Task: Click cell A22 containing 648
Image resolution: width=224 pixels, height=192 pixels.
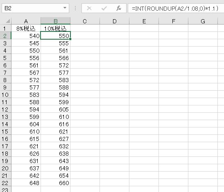Action: pos(26,183)
